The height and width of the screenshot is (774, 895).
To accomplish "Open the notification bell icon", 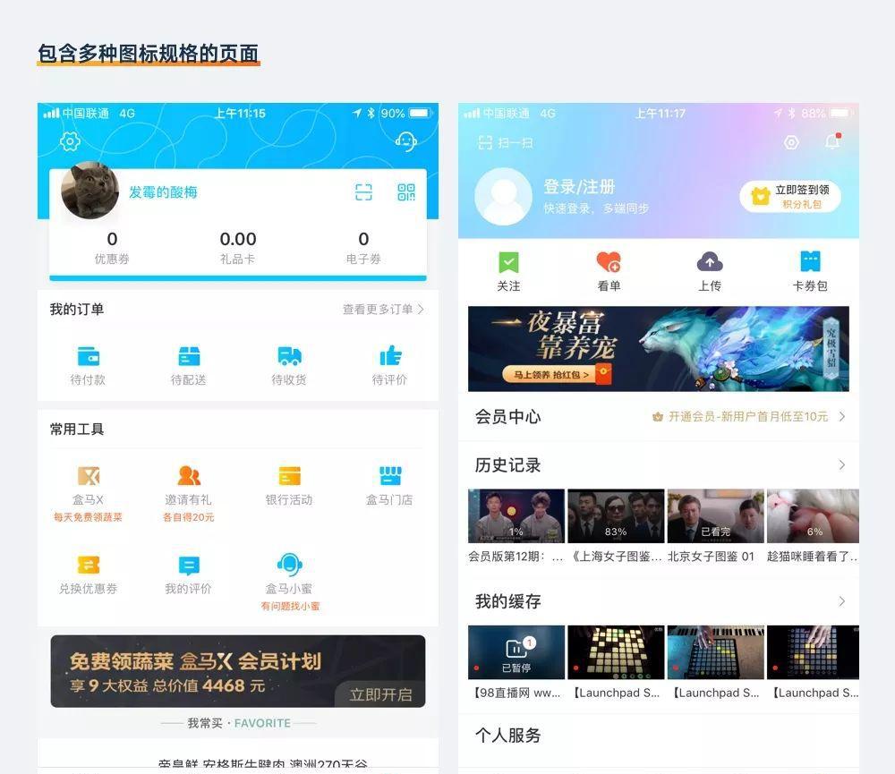I will (x=832, y=141).
